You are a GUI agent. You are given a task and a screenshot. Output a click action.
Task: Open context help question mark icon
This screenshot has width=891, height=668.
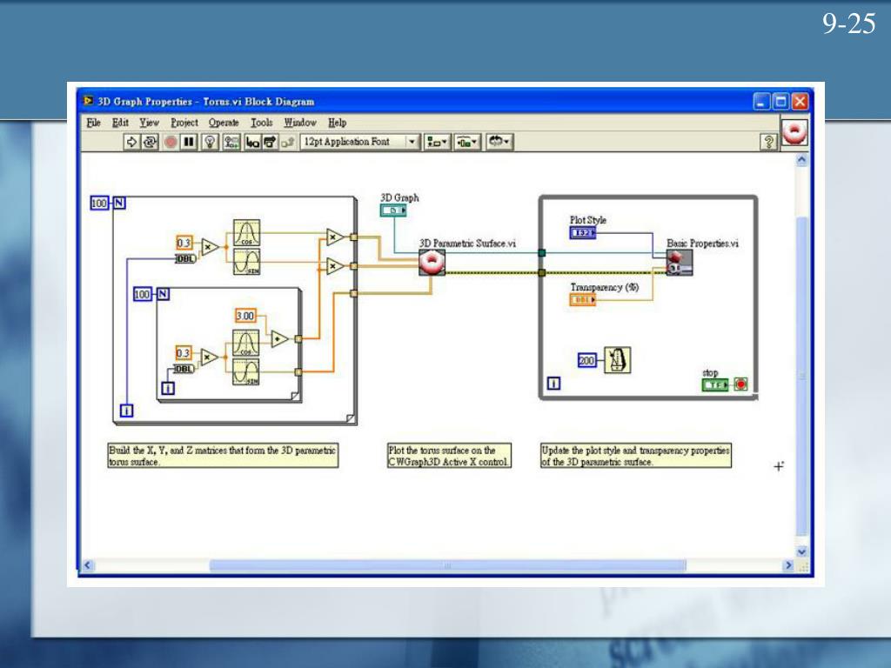click(x=768, y=142)
